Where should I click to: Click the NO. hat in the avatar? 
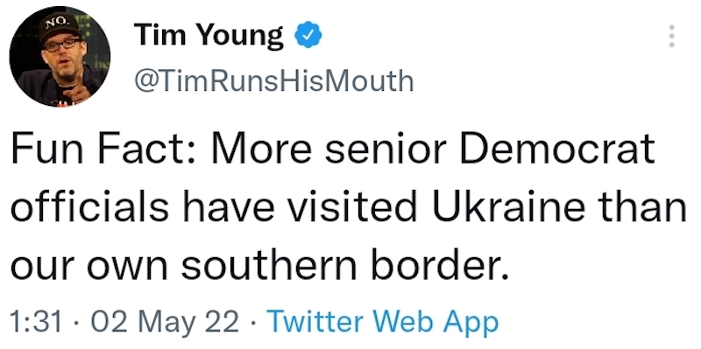tap(59, 25)
